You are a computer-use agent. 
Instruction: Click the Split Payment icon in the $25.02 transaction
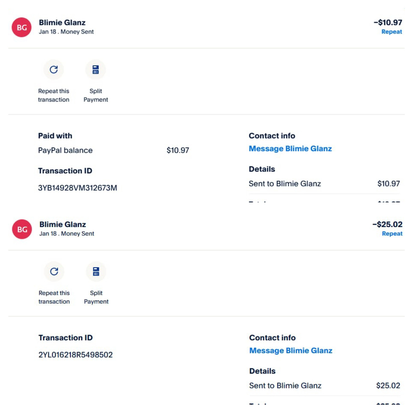(x=96, y=271)
